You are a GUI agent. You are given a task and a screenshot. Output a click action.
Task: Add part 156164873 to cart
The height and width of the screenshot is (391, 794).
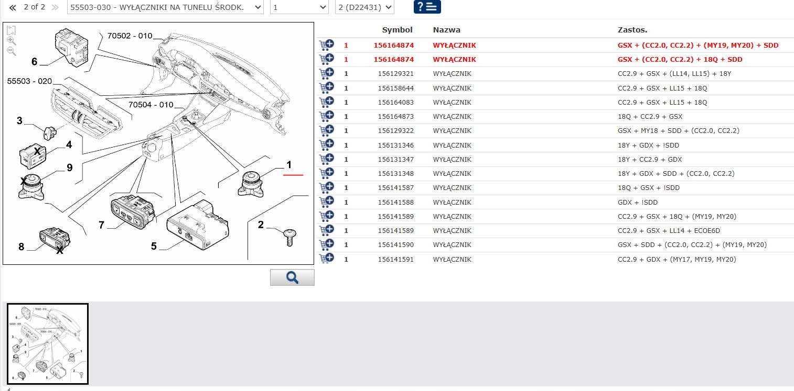pos(326,116)
